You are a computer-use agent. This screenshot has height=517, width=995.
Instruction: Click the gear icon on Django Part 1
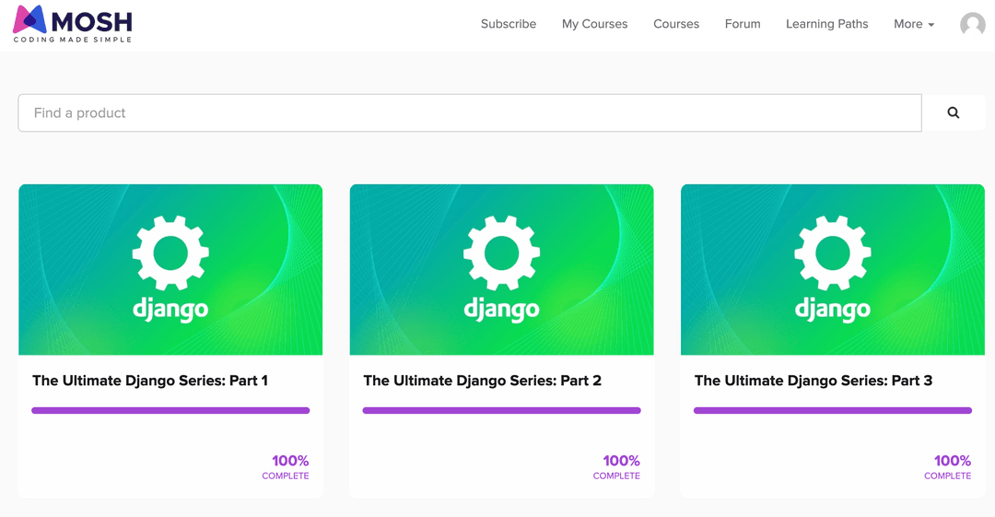click(x=170, y=253)
